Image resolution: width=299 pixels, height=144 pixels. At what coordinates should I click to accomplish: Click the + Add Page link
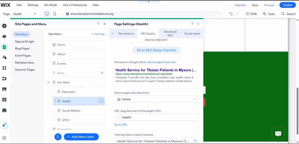pyautogui.click(x=98, y=34)
